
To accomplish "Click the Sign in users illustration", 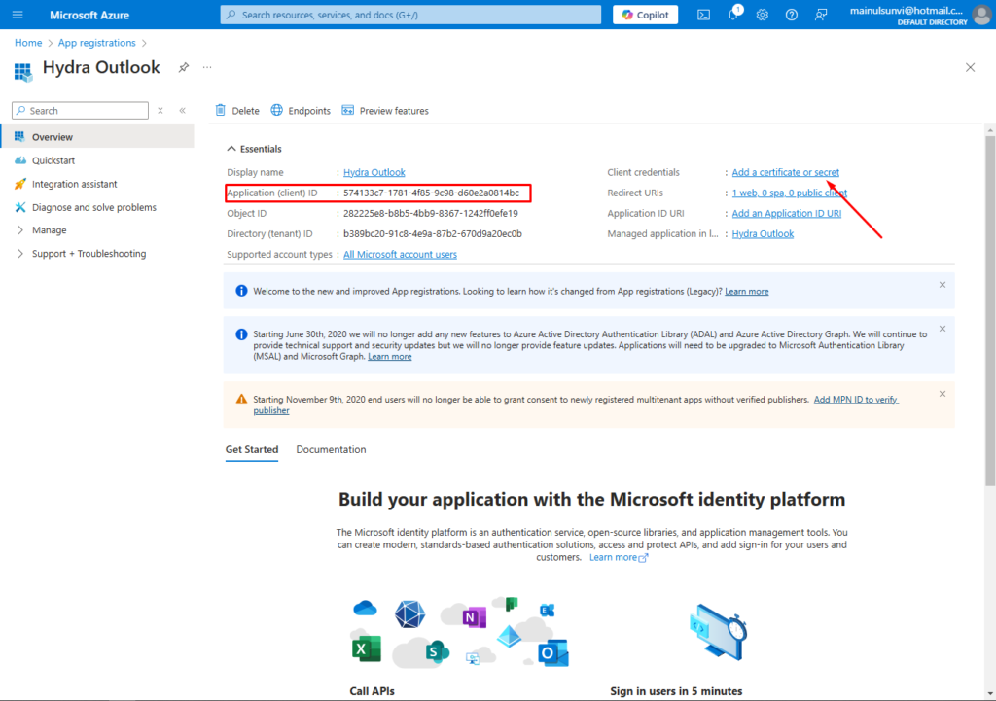I will pyautogui.click(x=719, y=632).
